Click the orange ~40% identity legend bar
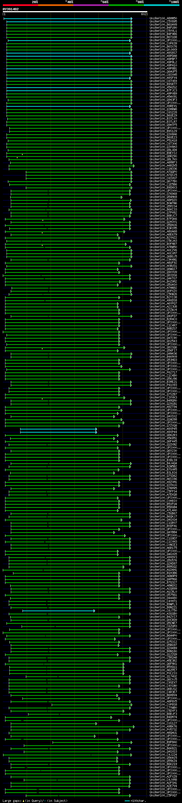The image size is (182, 803). [x=55, y=5]
